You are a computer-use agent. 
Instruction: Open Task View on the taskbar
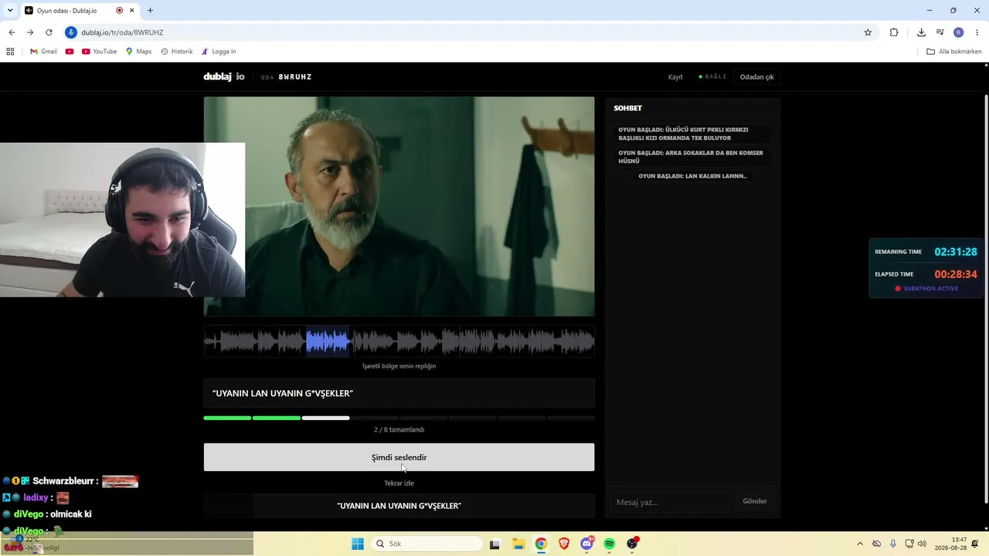(x=495, y=544)
